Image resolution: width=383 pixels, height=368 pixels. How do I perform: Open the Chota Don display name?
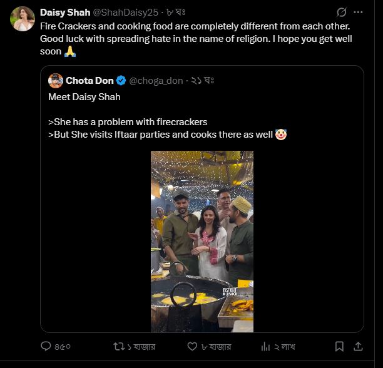[89, 81]
